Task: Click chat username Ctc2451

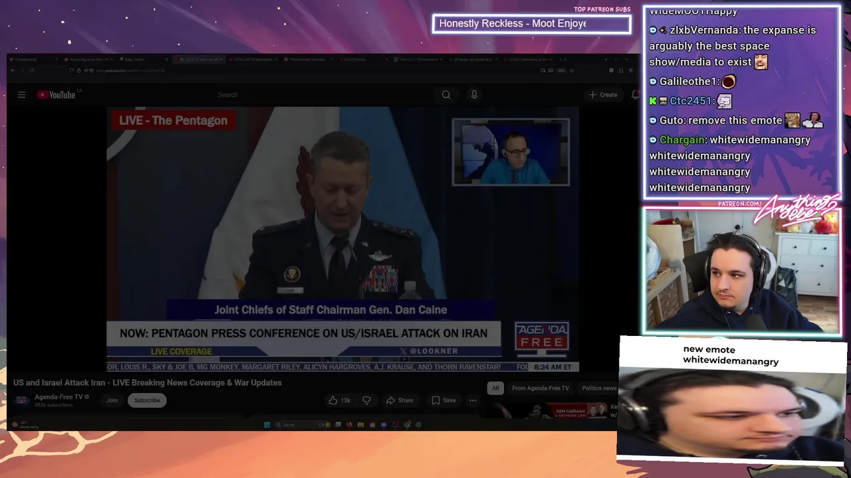Action: click(x=690, y=101)
